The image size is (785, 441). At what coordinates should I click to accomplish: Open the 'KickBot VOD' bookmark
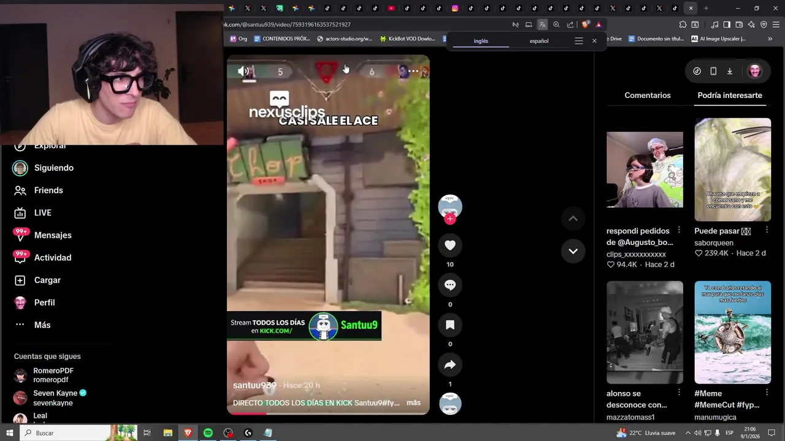407,39
